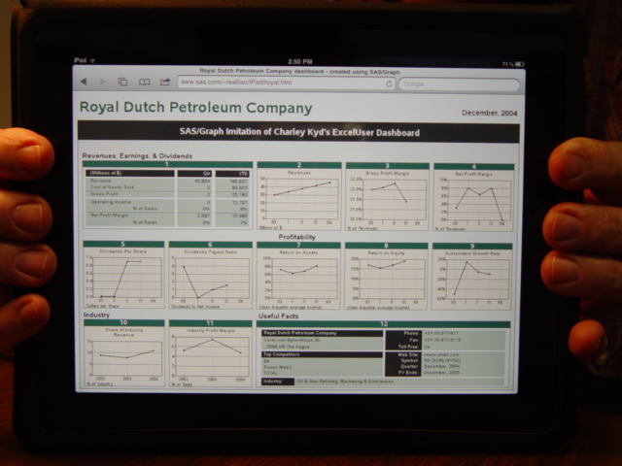Screen dimensions: 622x466
Task: Click the Industry label in facts box
Action: pyautogui.click(x=278, y=382)
